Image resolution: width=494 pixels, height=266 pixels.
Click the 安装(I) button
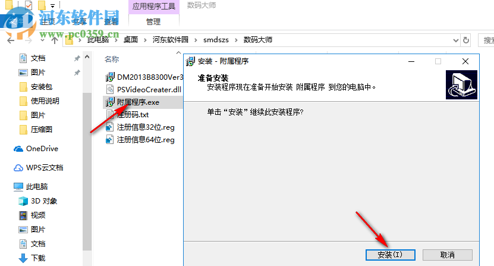coord(391,255)
